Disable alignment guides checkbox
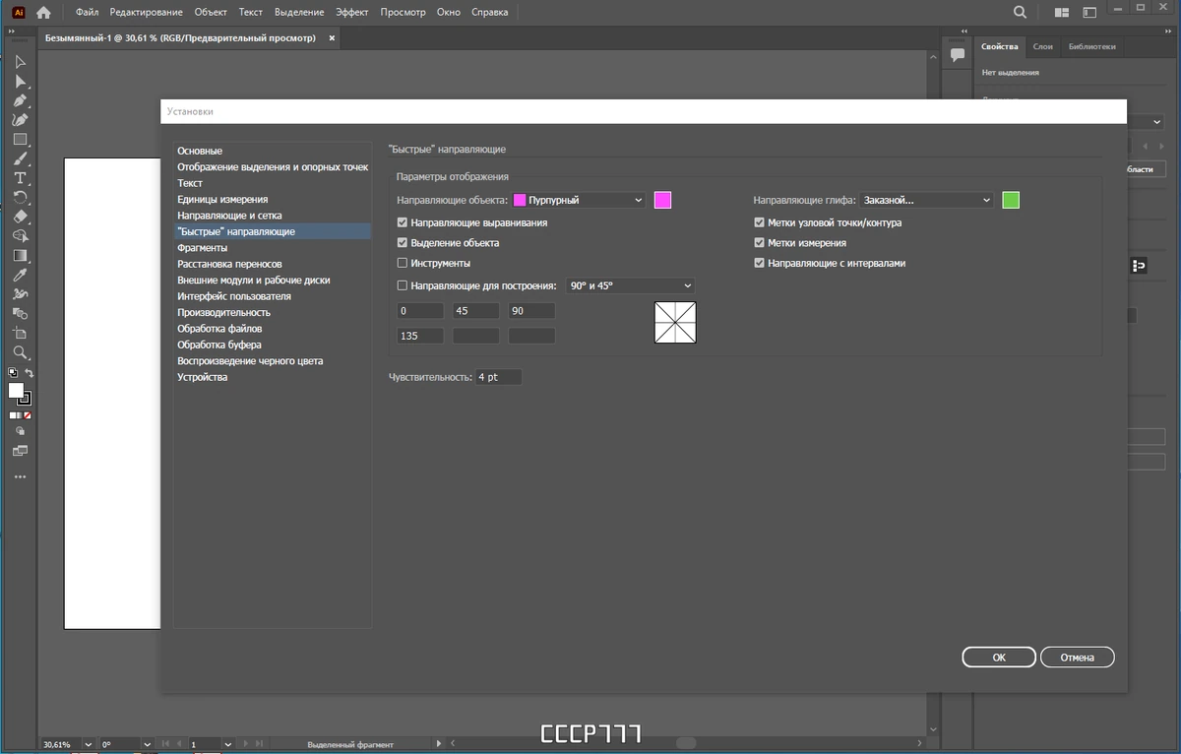This screenshot has width=1181, height=754. (402, 223)
